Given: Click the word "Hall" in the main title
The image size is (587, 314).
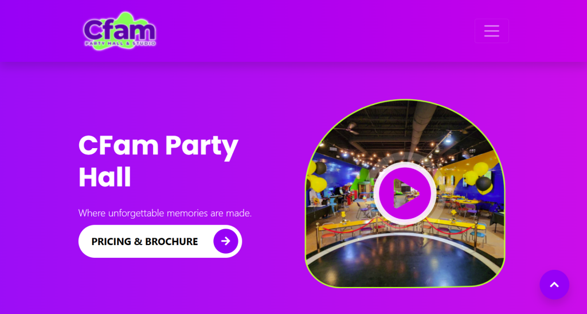Looking at the screenshot, I should (x=105, y=177).
